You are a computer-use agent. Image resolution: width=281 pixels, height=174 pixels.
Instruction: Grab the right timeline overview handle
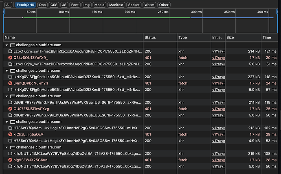pos(277,12)
